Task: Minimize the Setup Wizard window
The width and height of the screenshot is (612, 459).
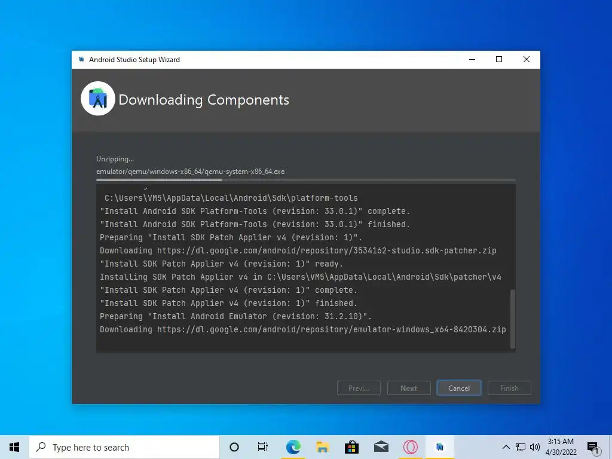Action: pyautogui.click(x=472, y=59)
